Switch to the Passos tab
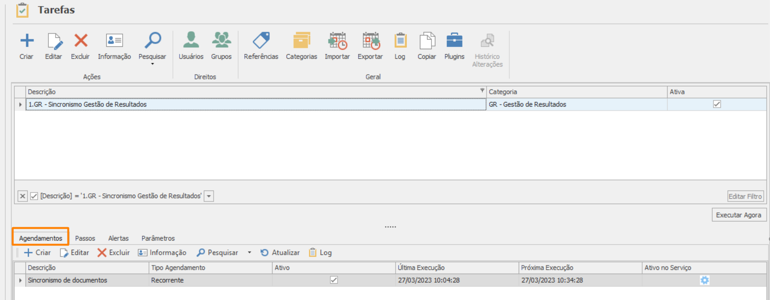The height and width of the screenshot is (300, 770). [x=85, y=238]
